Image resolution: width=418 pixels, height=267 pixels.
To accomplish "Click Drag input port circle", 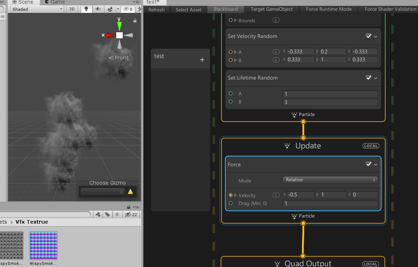I will click(231, 203).
